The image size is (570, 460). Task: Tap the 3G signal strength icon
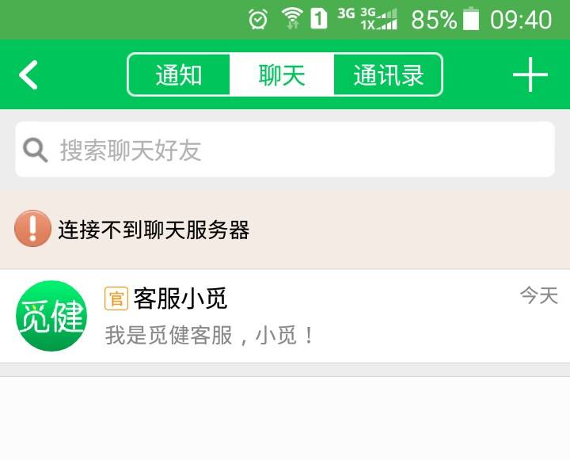click(x=378, y=19)
